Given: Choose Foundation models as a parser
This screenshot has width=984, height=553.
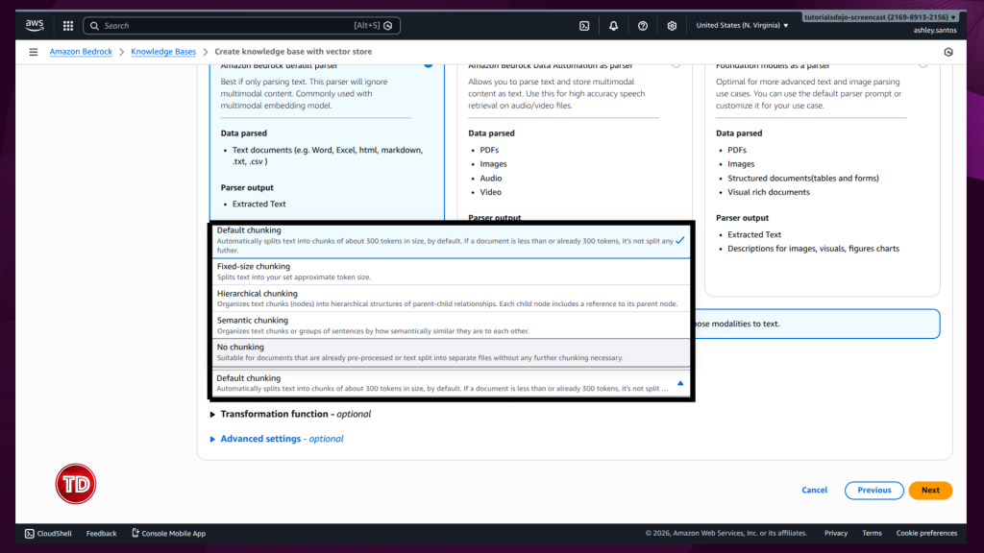Looking at the screenshot, I should click(923, 65).
